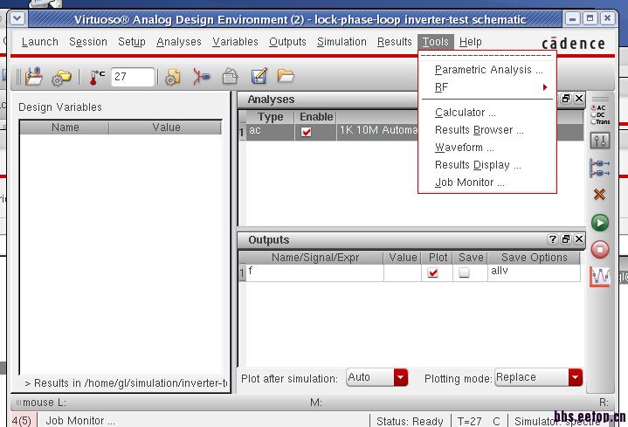Screen dimensions: 628x427
Task: Select the DC analysis radio button
Action: pos(594,114)
